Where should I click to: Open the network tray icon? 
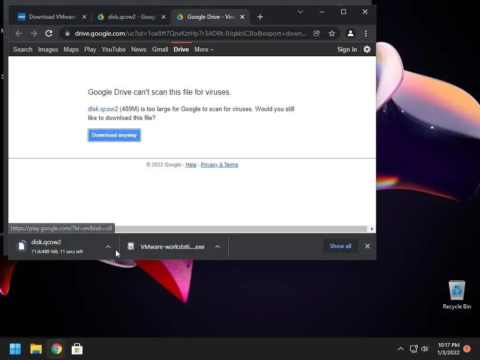(x=413, y=349)
